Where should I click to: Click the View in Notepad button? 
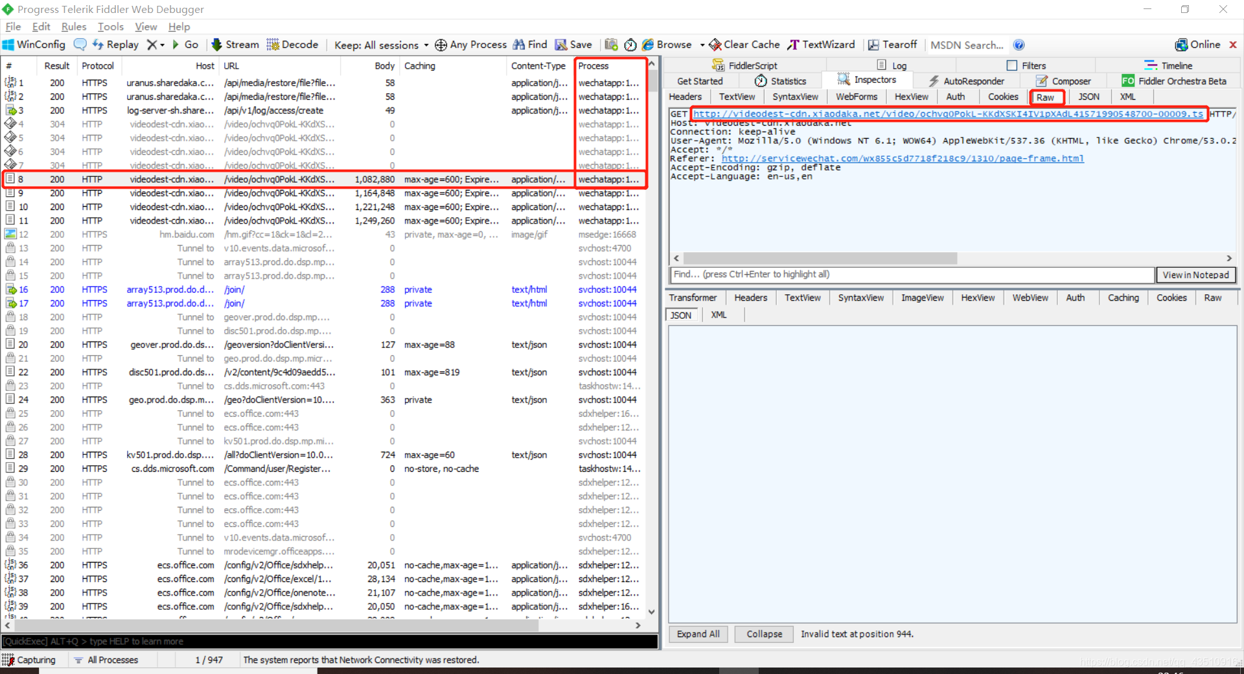click(x=1196, y=275)
